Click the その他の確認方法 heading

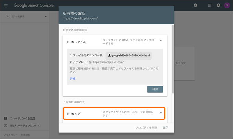click(x=73, y=102)
